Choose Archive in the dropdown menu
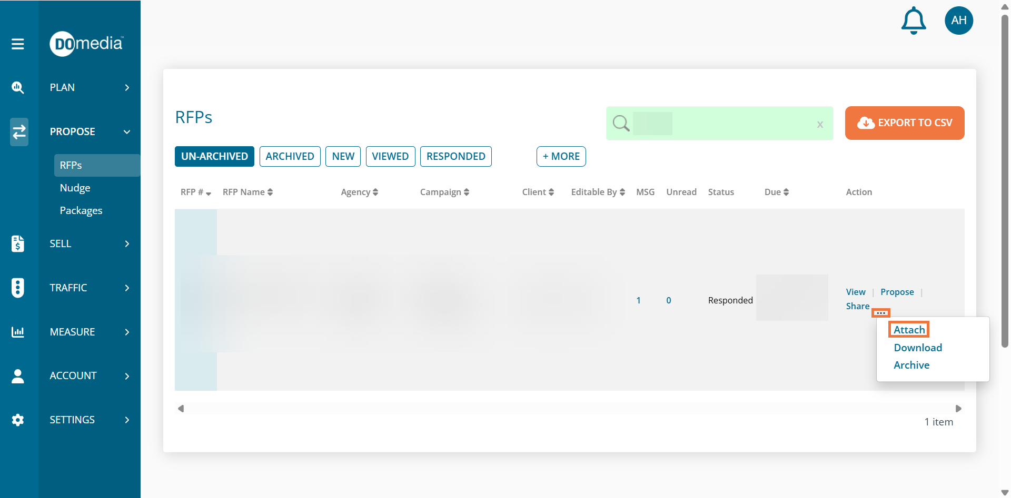Viewport: 1011px width, 498px height. [x=911, y=365]
